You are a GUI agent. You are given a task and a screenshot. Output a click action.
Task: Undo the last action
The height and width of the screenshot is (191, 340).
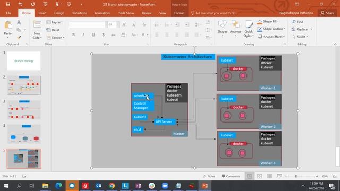click(20, 4)
